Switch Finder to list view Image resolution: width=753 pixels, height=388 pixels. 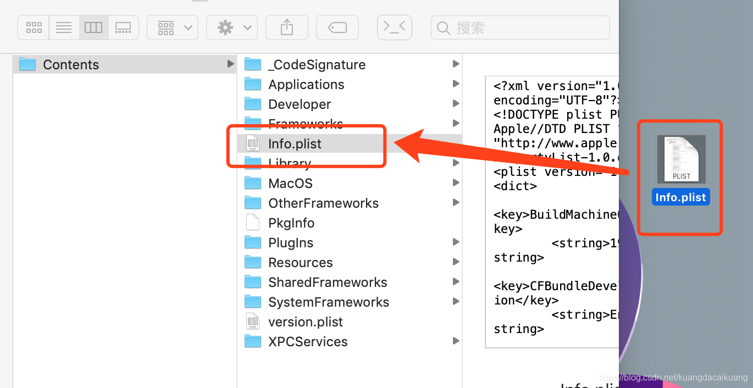pos(64,27)
